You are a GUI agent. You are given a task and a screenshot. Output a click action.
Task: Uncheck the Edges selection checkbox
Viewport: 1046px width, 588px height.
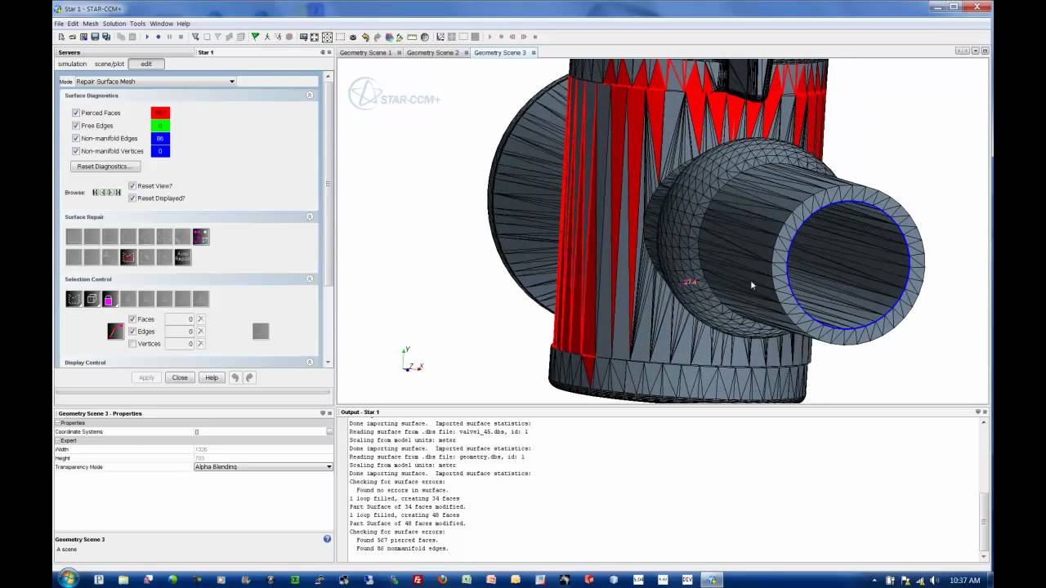(x=132, y=332)
